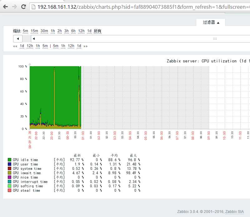The height and width of the screenshot is (217, 250).
Task: Focus the browser URL address field
Action: 140,7
